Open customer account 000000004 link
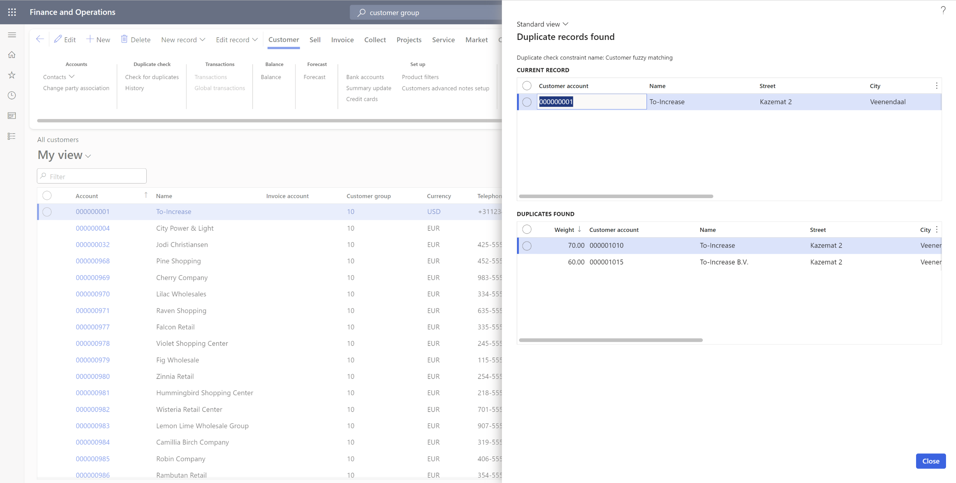Image resolution: width=956 pixels, height=483 pixels. [x=93, y=228]
